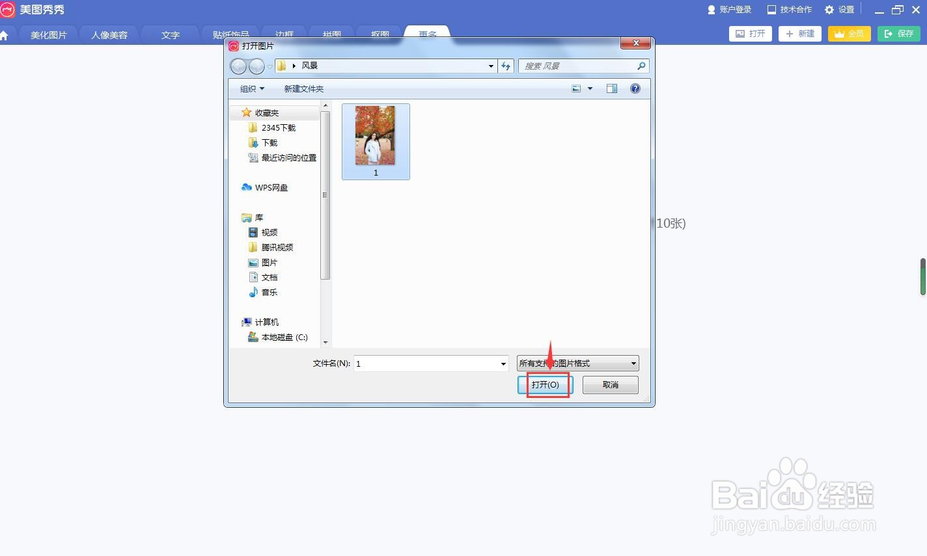Click the 风景 folder path in address bar
The height and width of the screenshot is (556, 927).
pos(310,66)
